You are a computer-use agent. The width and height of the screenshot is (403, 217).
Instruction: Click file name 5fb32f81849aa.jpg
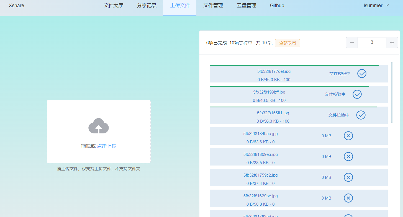(261, 134)
